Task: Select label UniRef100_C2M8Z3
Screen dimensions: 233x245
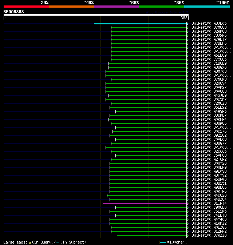Action: coord(209,104)
